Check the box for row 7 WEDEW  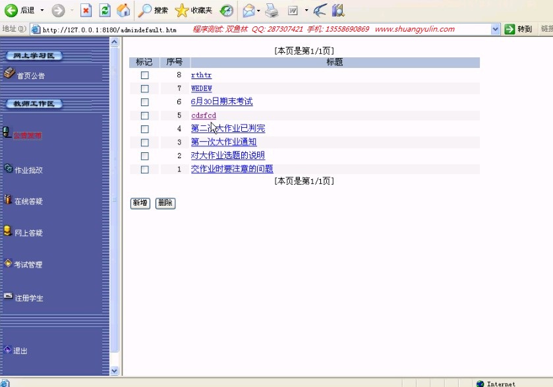point(144,88)
